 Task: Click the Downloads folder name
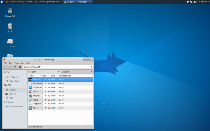pos(37,87)
